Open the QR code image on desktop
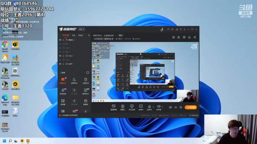Screen dimensions: 257x144 point(15,72)
